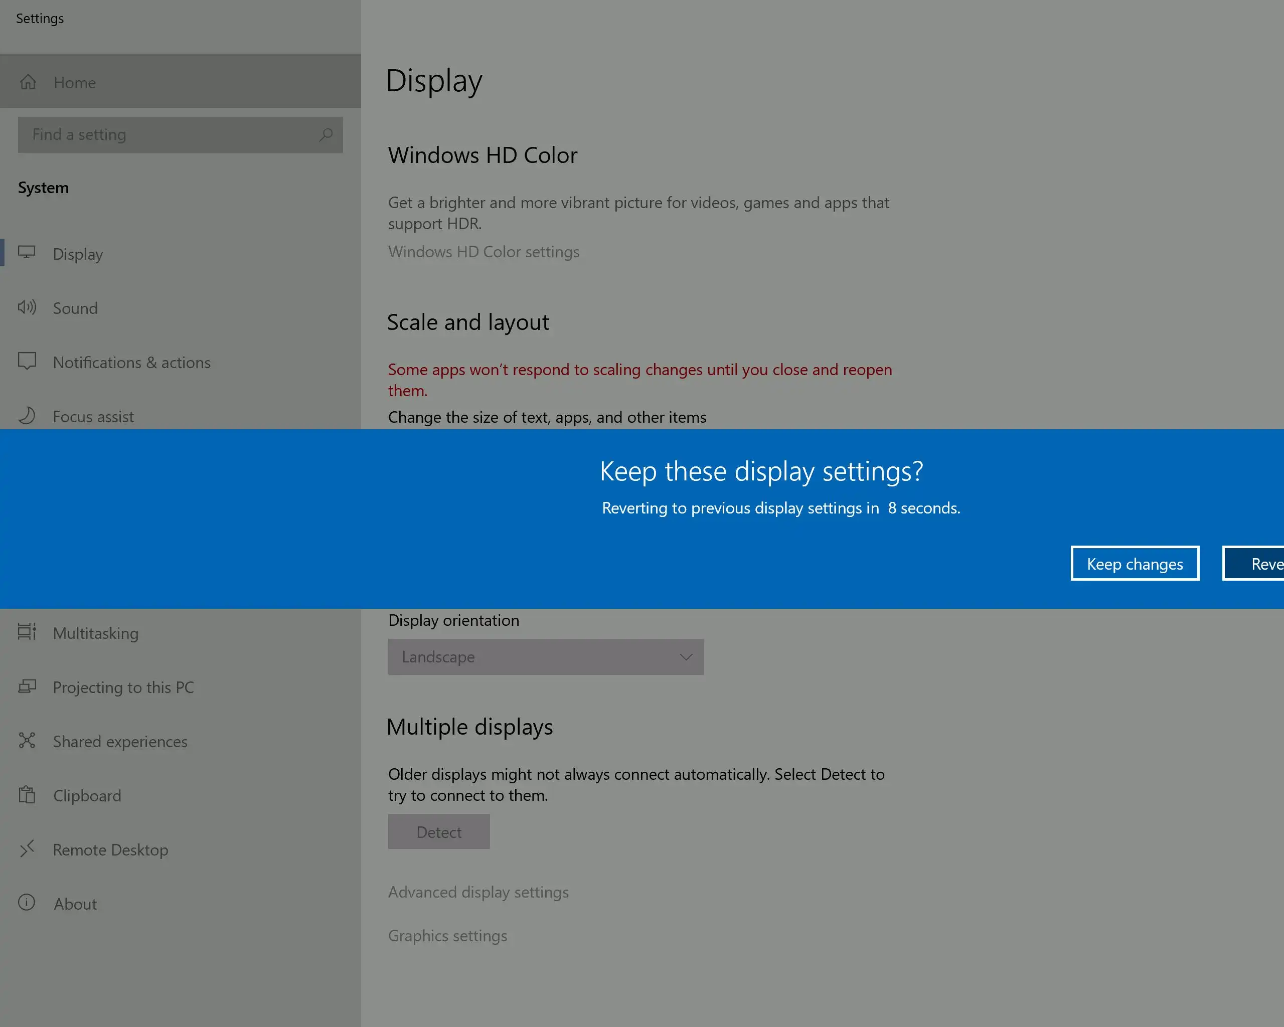Open Projecting to this PC section

tap(123, 687)
